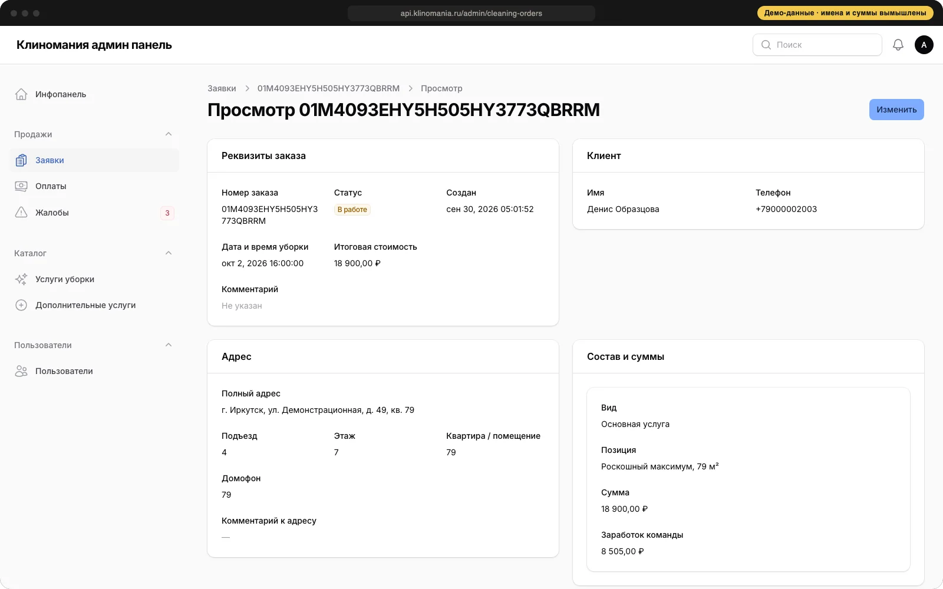Click the Оплаты banknote icon
Screen dimensions: 943x589
point(21,186)
